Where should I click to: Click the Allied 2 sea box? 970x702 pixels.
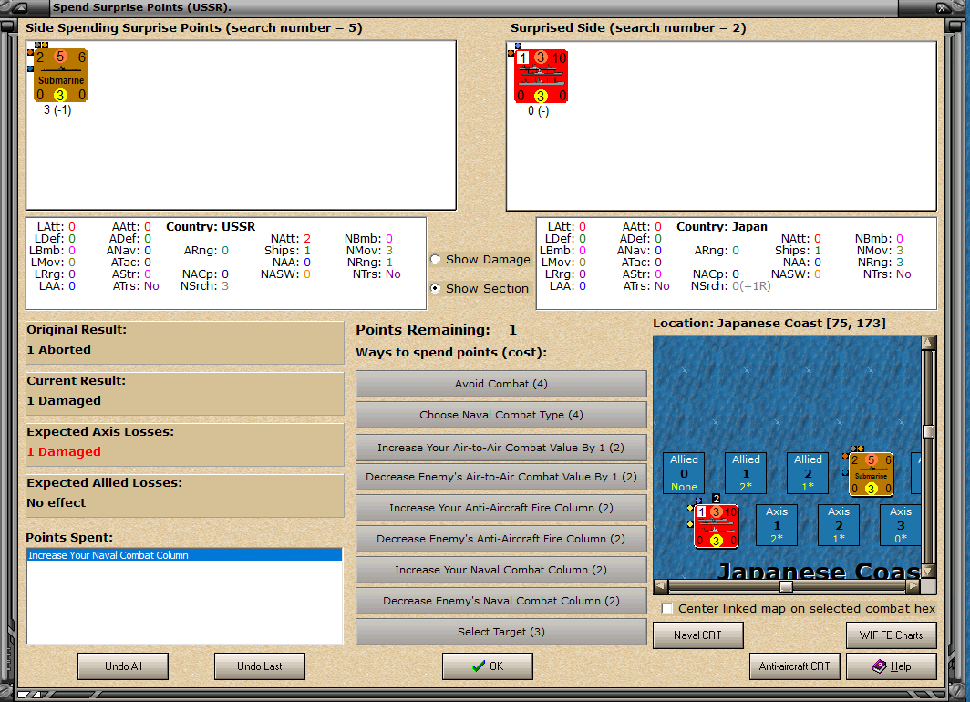click(808, 473)
